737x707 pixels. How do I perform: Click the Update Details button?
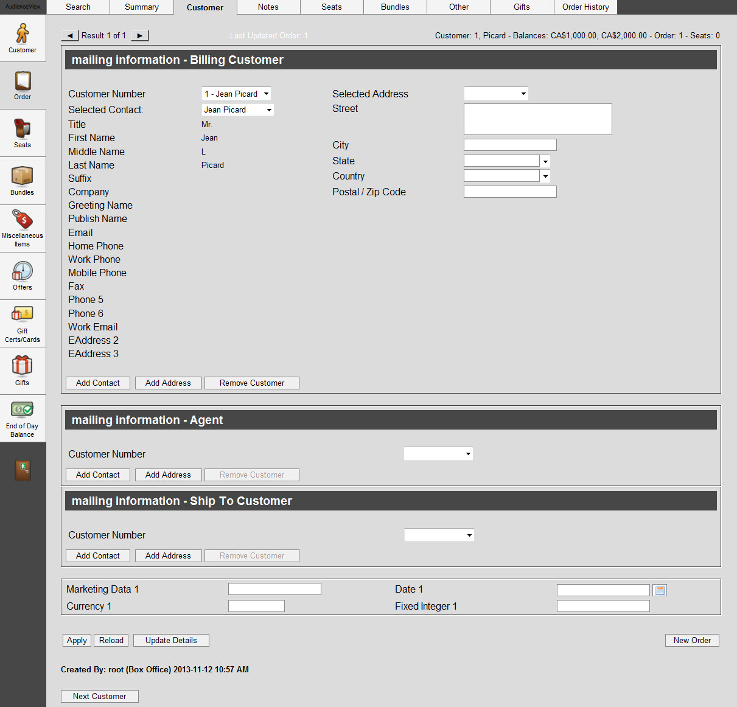[x=171, y=641]
